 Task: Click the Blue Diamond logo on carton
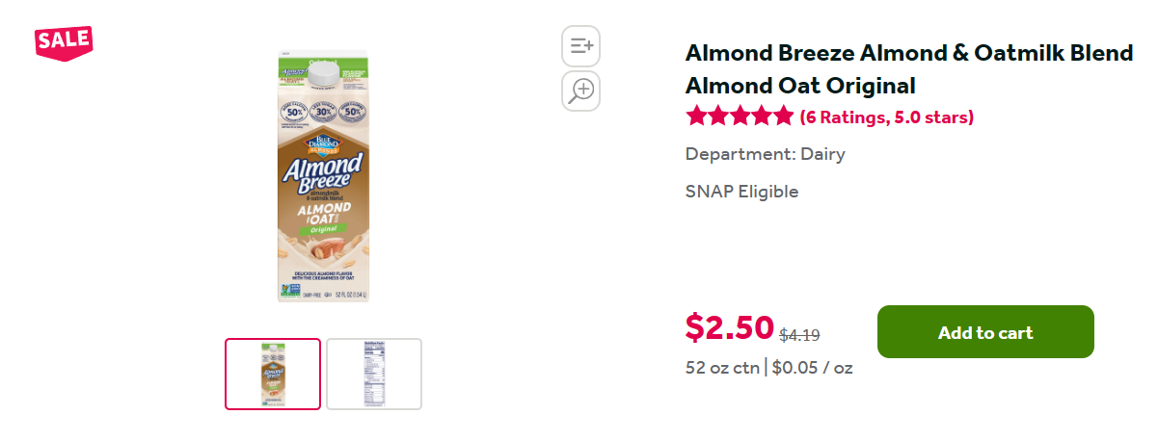click(x=323, y=146)
